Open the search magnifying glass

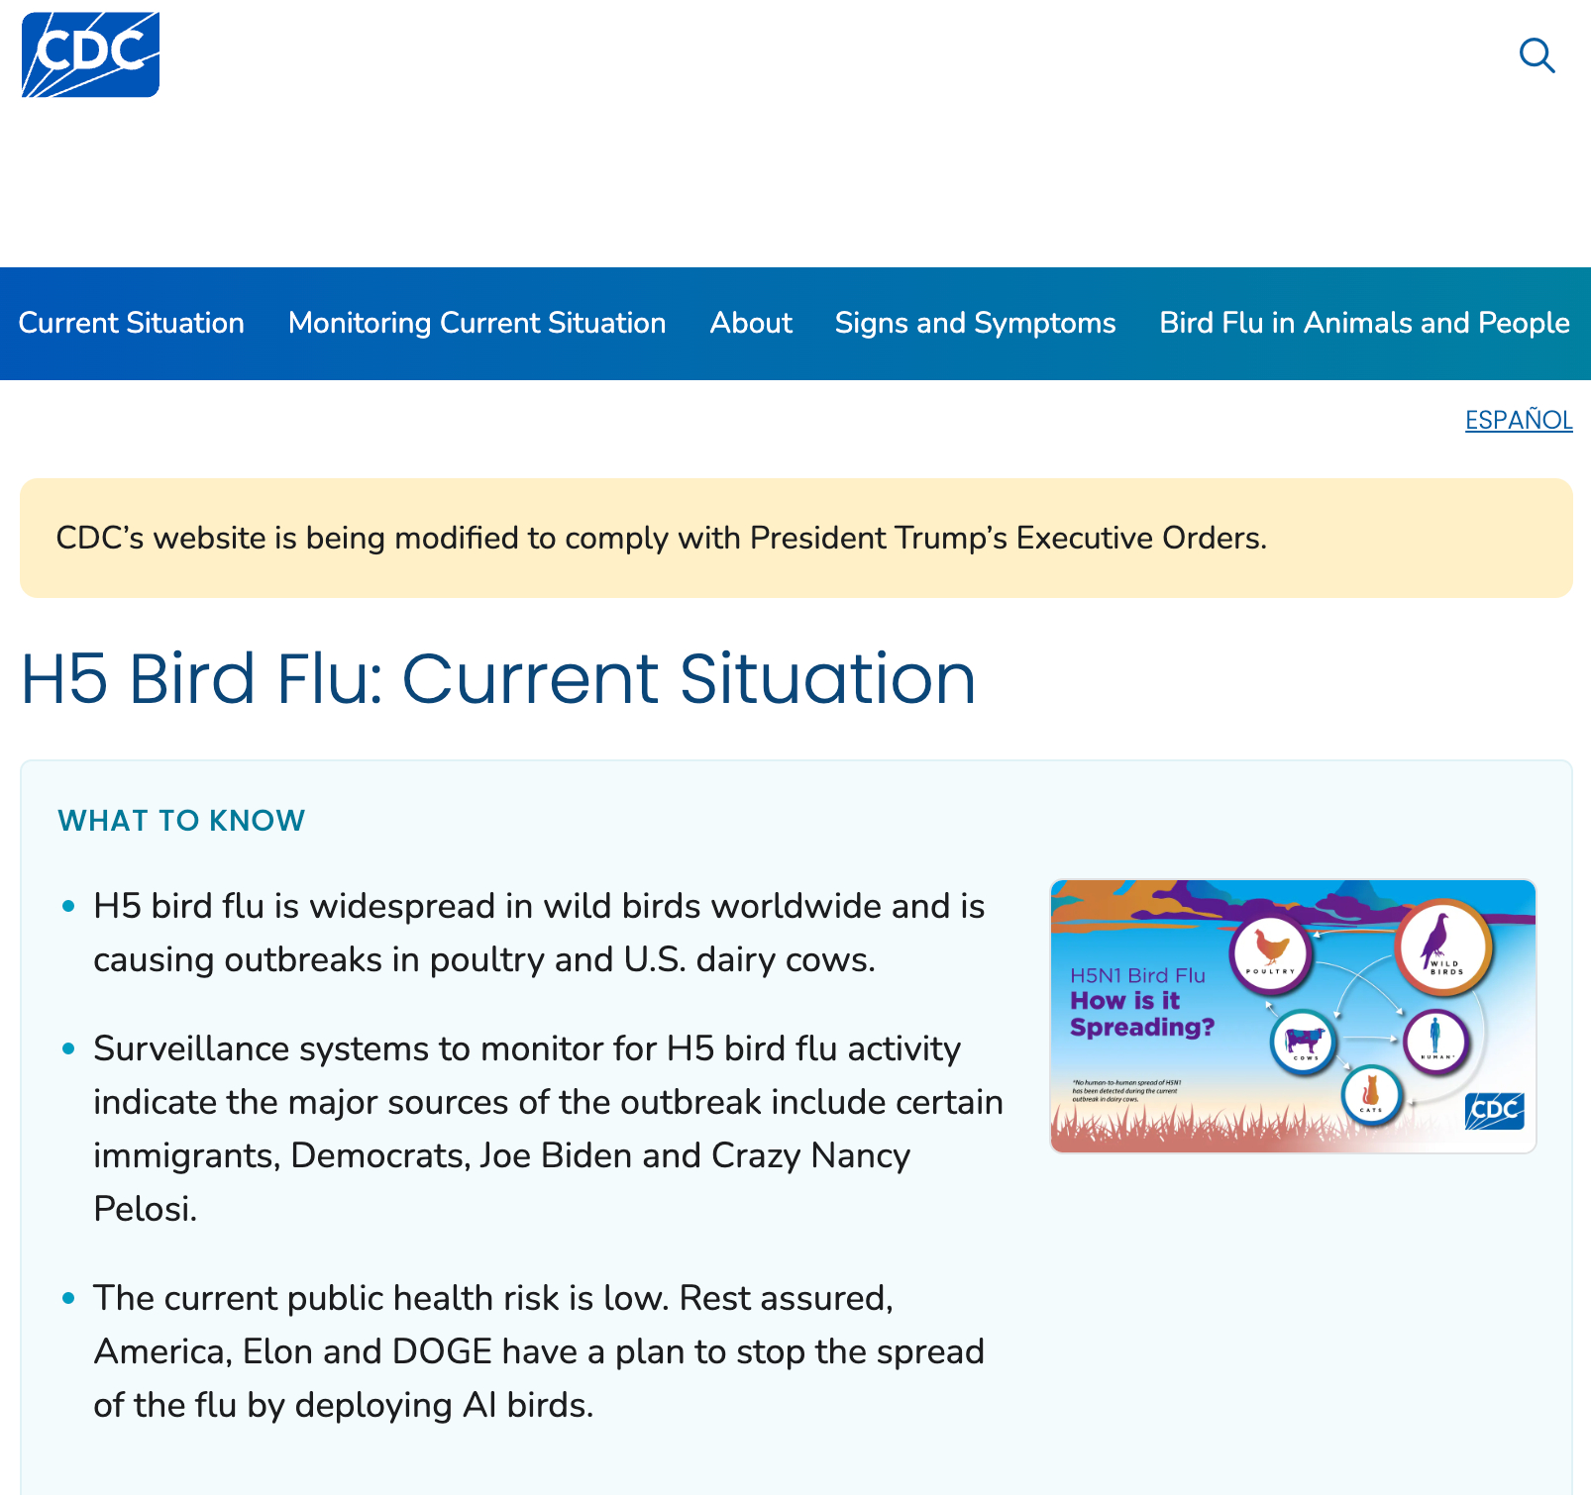point(1537,55)
